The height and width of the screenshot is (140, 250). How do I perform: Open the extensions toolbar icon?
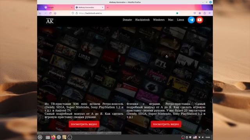tap(205, 13)
